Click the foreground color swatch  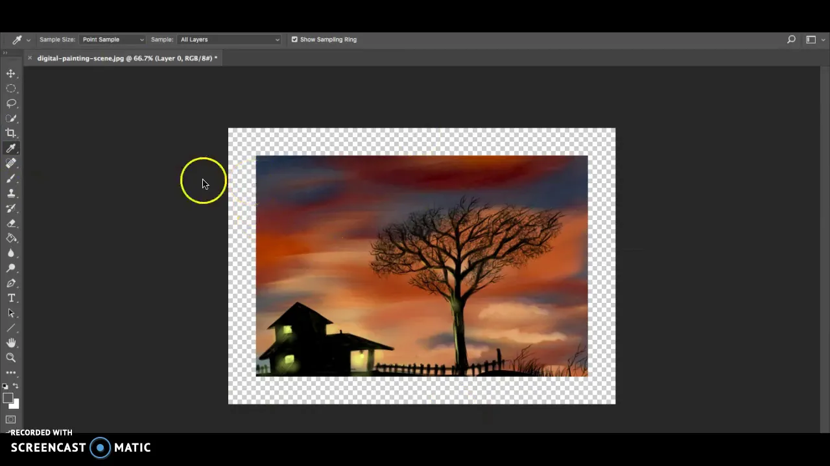pyautogui.click(x=8, y=398)
